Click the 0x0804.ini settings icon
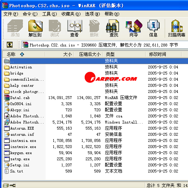The height and width of the screenshot is (188, 188). (7, 104)
